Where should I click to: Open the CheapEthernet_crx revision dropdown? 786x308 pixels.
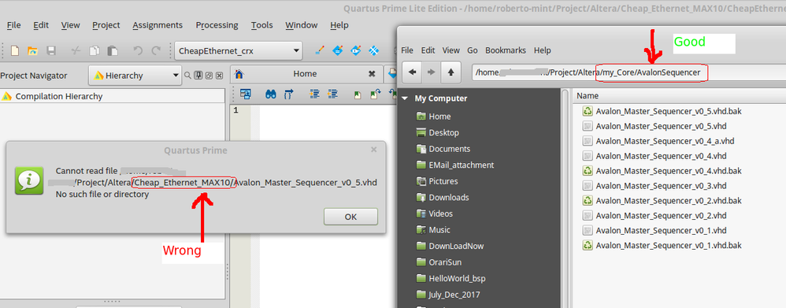[238, 50]
